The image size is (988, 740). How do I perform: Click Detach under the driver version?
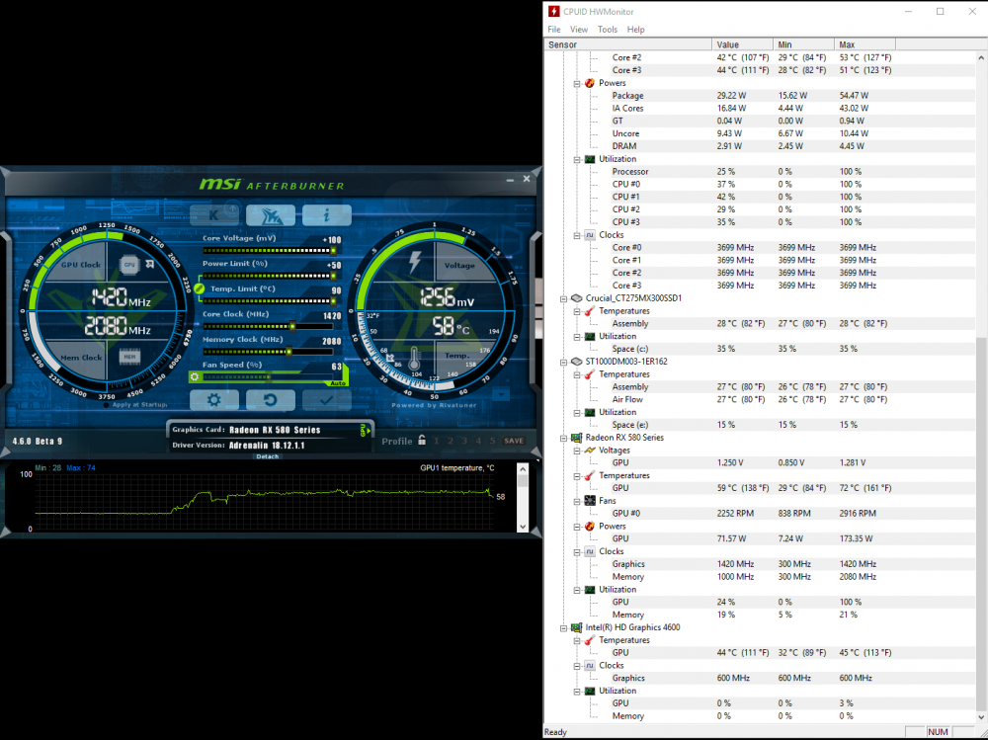[267, 456]
